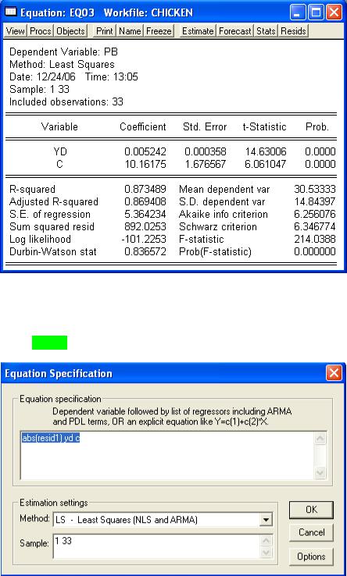
Task: Click the Schwarz criterion value 6.346774
Action: (315, 227)
